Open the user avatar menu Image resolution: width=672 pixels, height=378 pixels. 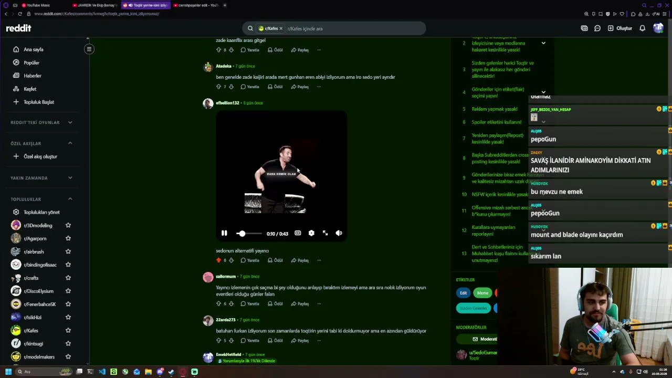(658, 28)
